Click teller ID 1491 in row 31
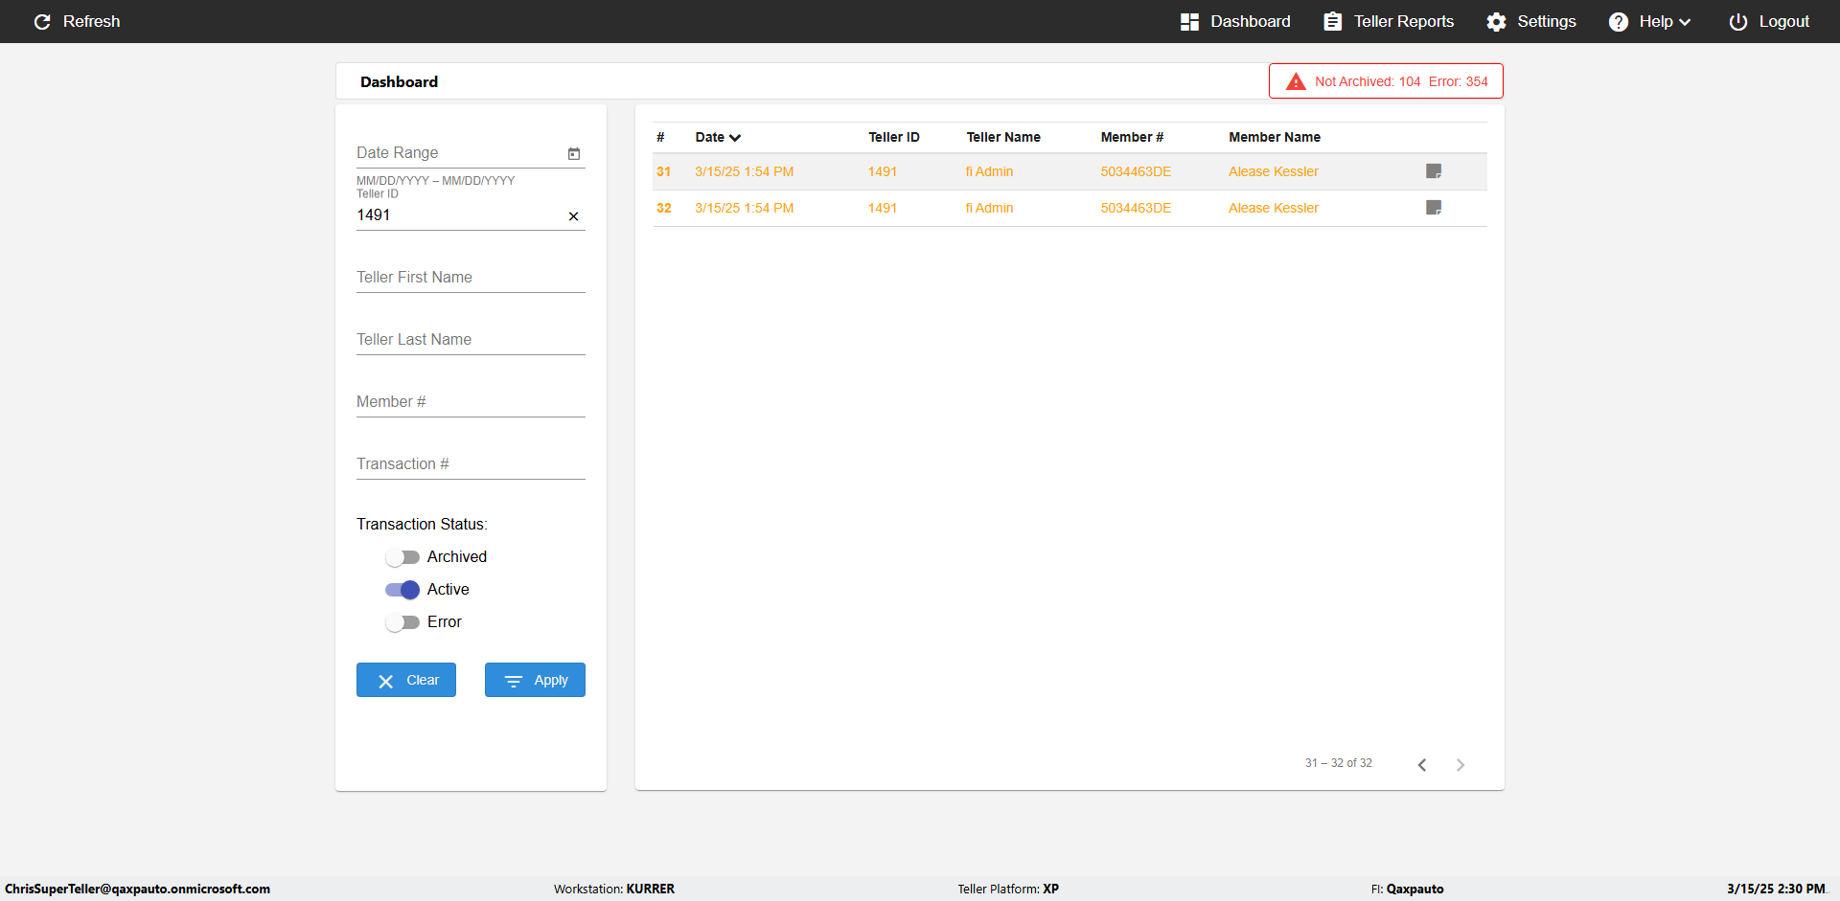Screen dimensions: 1840x901 click(883, 171)
